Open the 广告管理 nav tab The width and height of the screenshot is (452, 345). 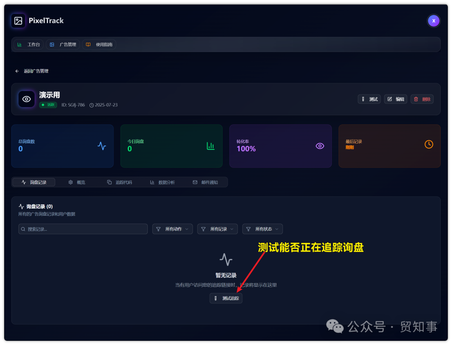(63, 44)
